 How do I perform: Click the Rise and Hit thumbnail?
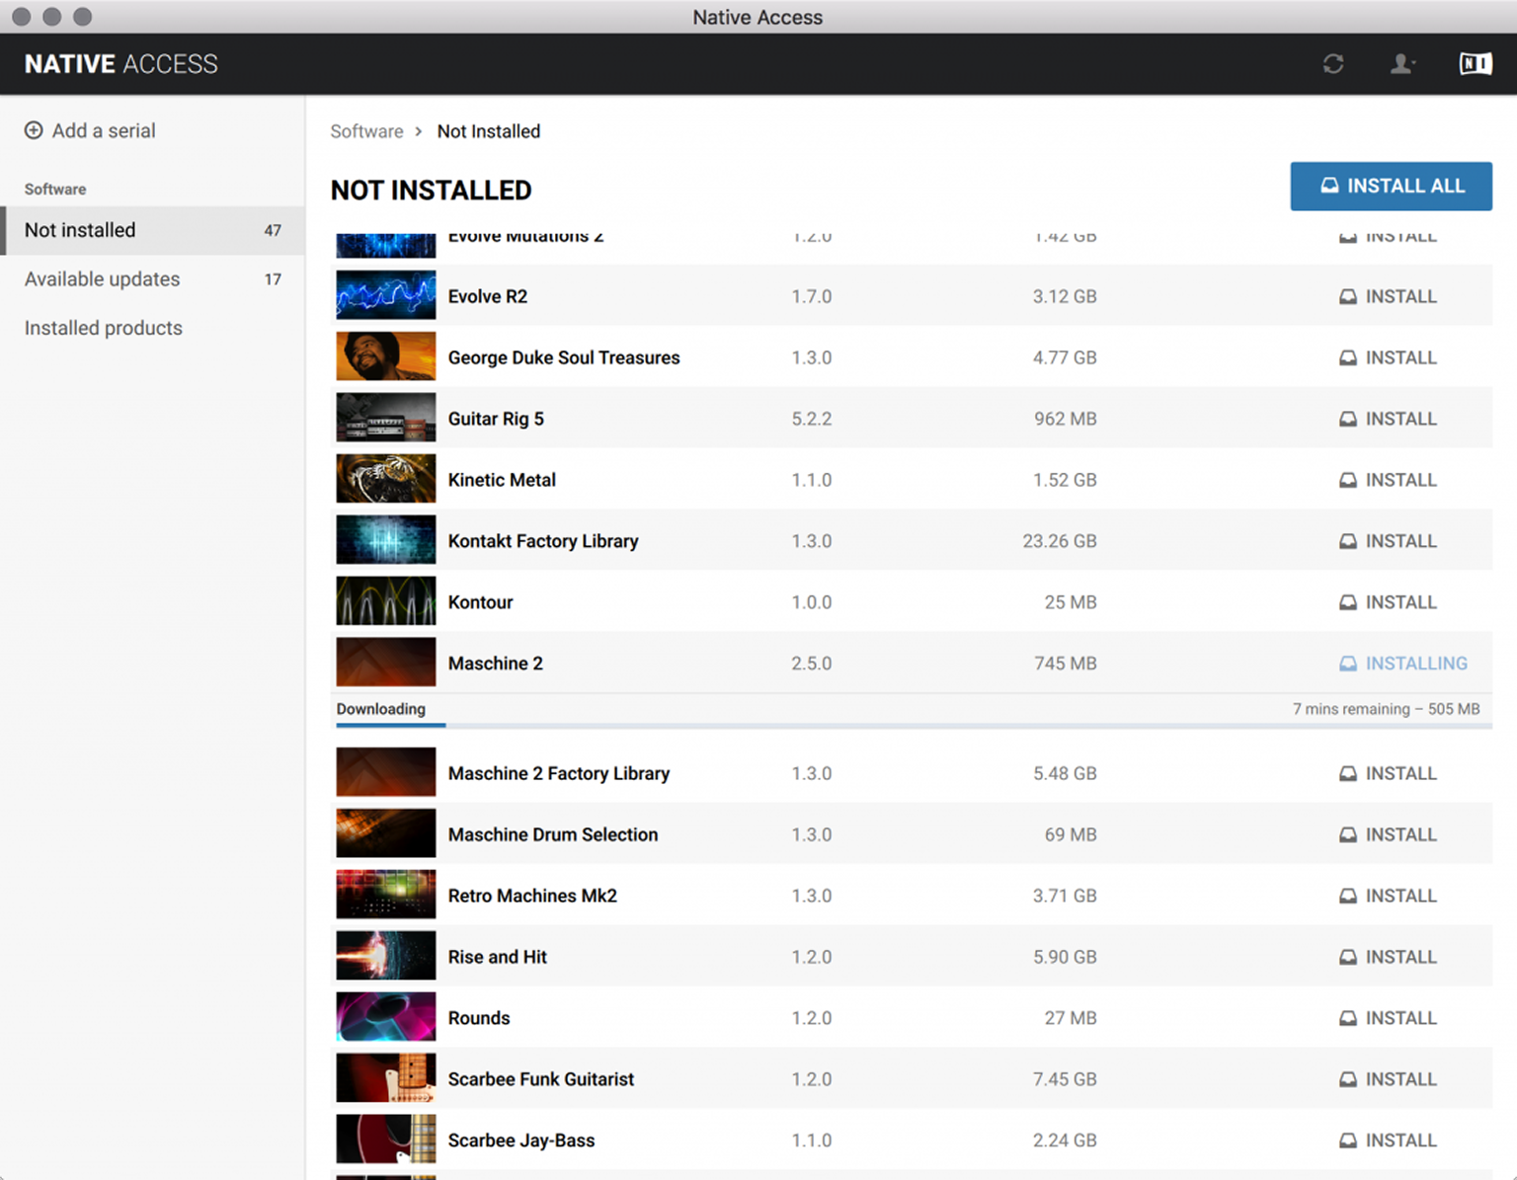[x=385, y=956]
